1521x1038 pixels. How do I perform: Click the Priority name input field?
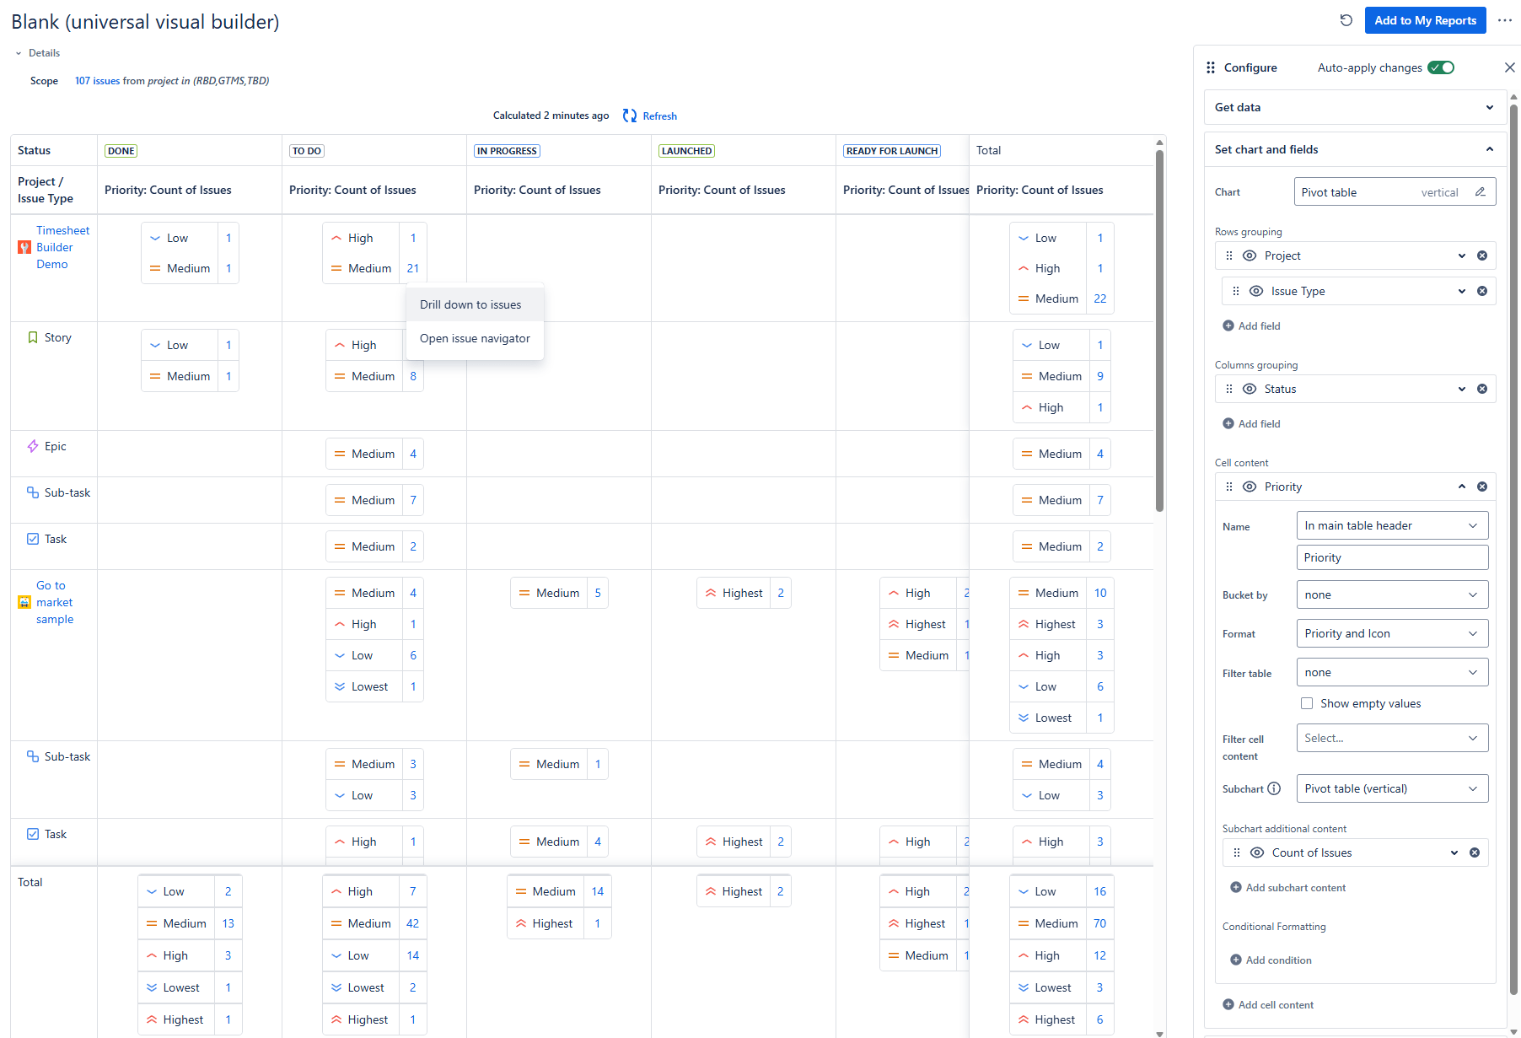click(x=1392, y=557)
